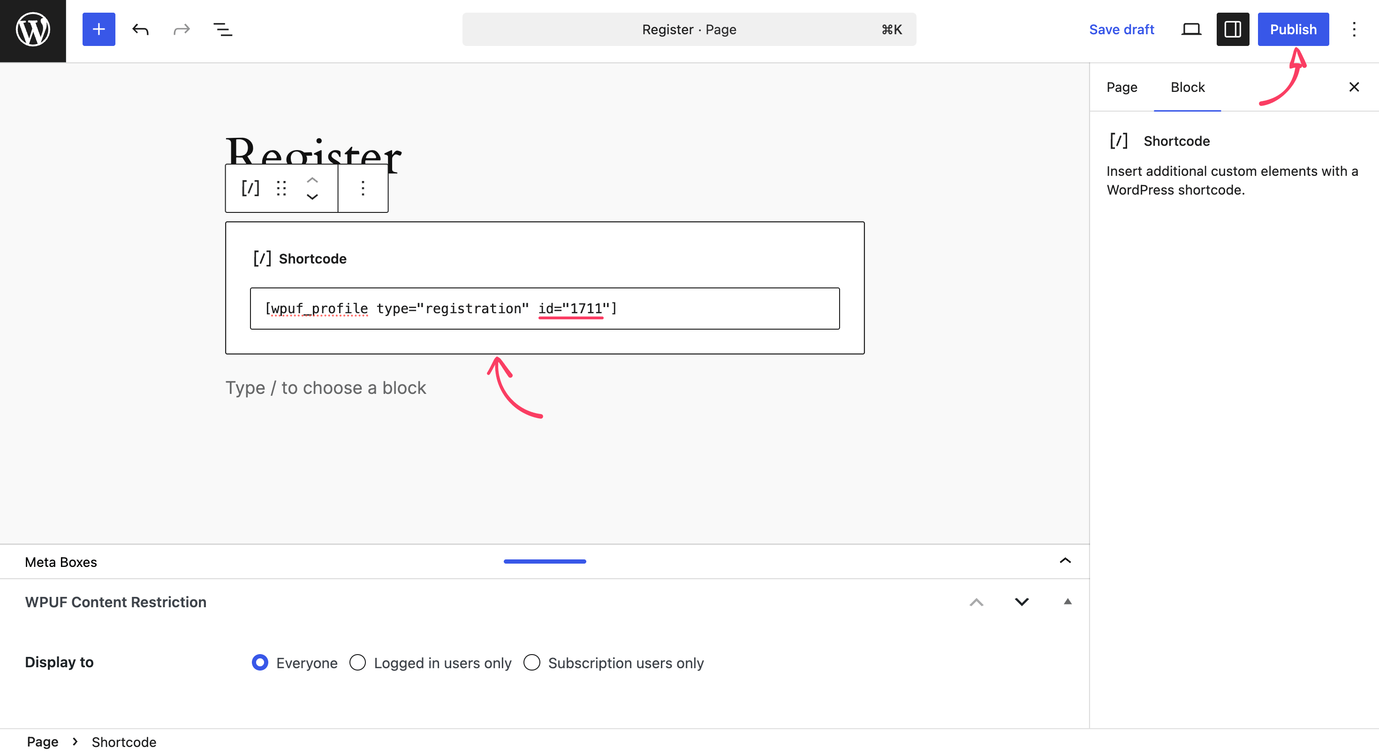Open the document overview list view

click(223, 30)
